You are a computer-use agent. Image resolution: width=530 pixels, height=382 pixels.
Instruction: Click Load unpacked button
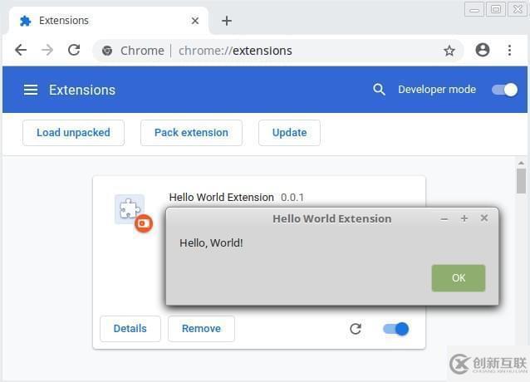coord(73,133)
